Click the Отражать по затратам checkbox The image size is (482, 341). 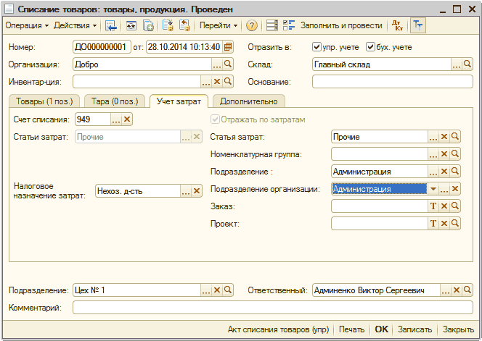tap(215, 119)
